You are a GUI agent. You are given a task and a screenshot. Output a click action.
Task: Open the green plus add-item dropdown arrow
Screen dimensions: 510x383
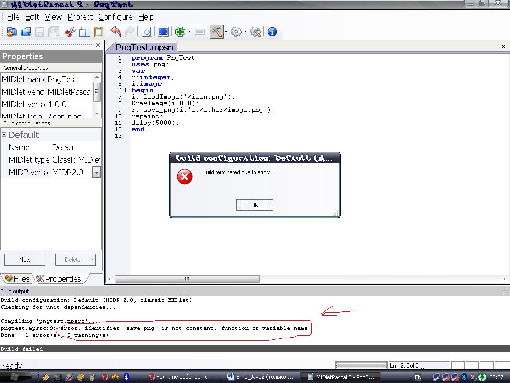190,32
